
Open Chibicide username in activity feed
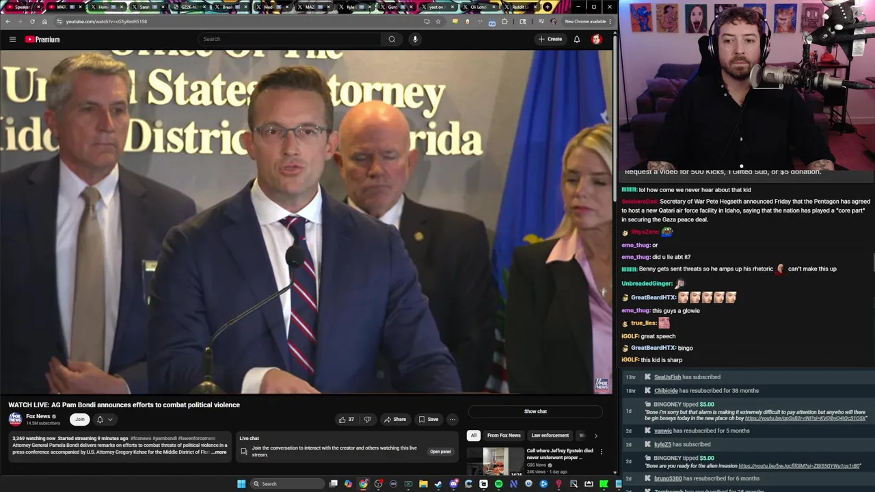click(666, 391)
